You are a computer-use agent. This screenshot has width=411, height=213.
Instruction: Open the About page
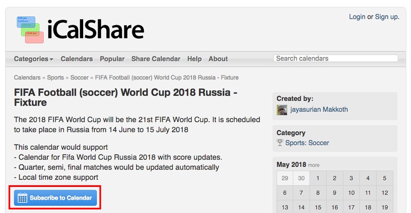(x=218, y=59)
